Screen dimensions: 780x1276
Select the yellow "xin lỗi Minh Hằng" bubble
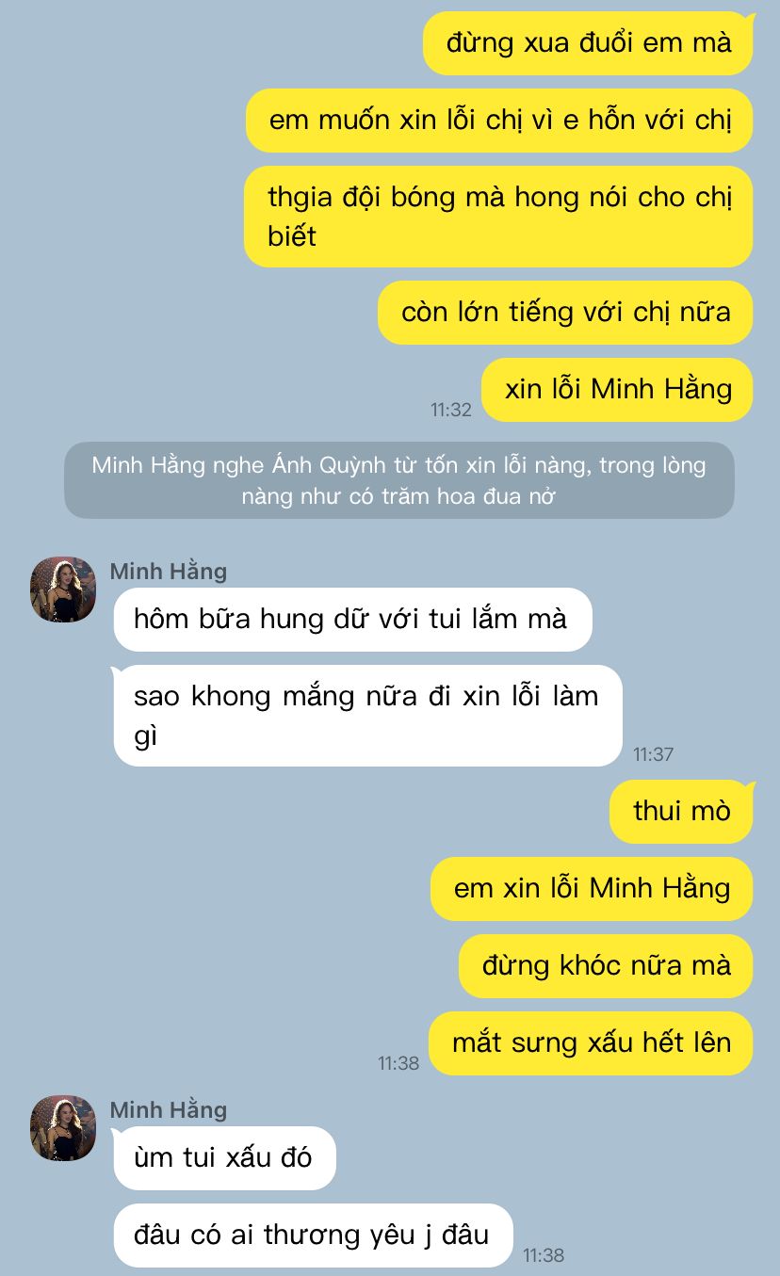pyautogui.click(x=617, y=390)
